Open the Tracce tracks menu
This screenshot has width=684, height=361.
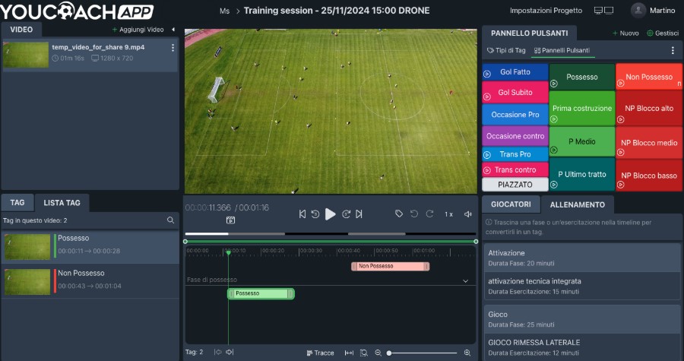coord(320,353)
